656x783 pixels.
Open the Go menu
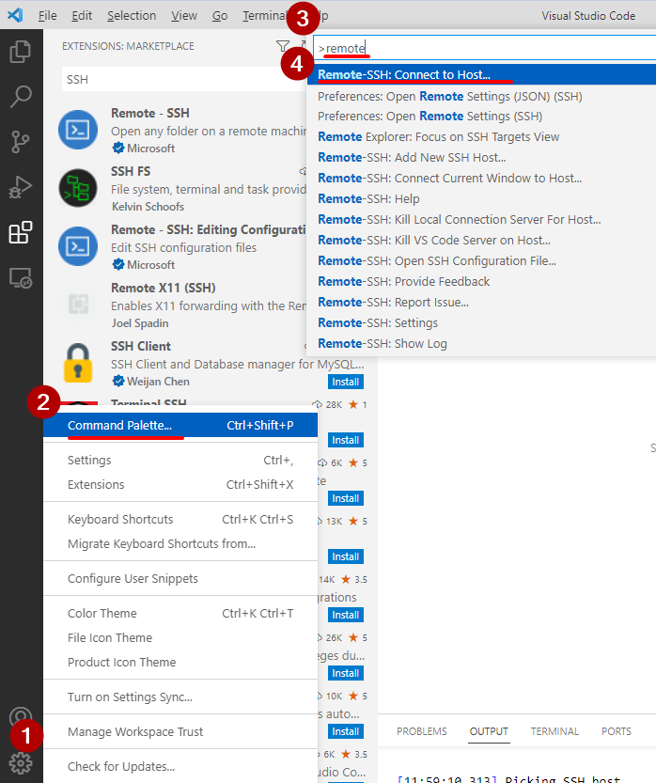tap(220, 15)
